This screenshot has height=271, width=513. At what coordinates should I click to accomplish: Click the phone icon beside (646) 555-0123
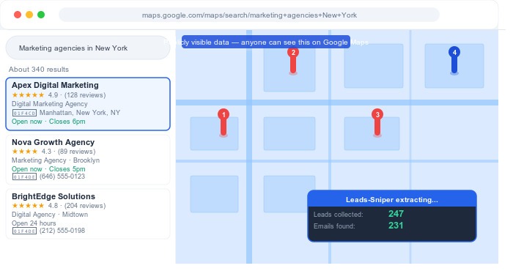click(x=24, y=177)
